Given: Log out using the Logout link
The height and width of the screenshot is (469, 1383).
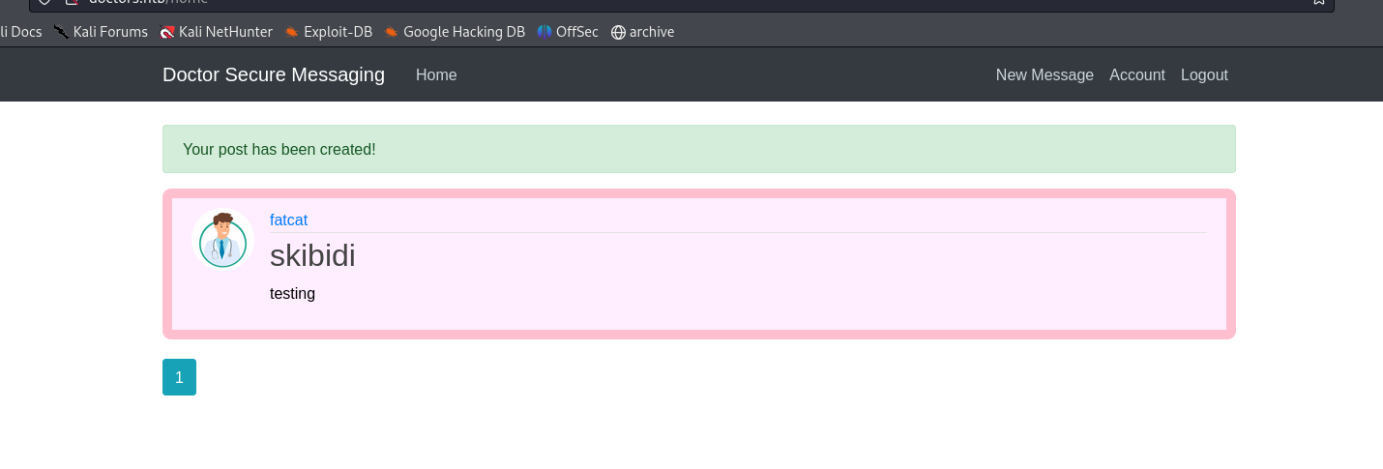Looking at the screenshot, I should pos(1204,74).
